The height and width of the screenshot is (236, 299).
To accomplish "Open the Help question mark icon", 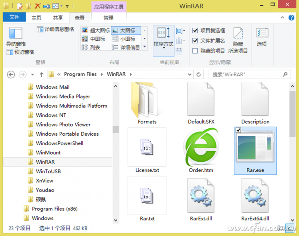I will pos(291,18).
